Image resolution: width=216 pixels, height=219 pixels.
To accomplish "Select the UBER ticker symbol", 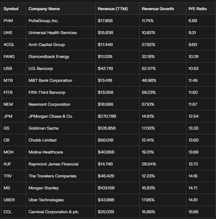I will (9, 200).
